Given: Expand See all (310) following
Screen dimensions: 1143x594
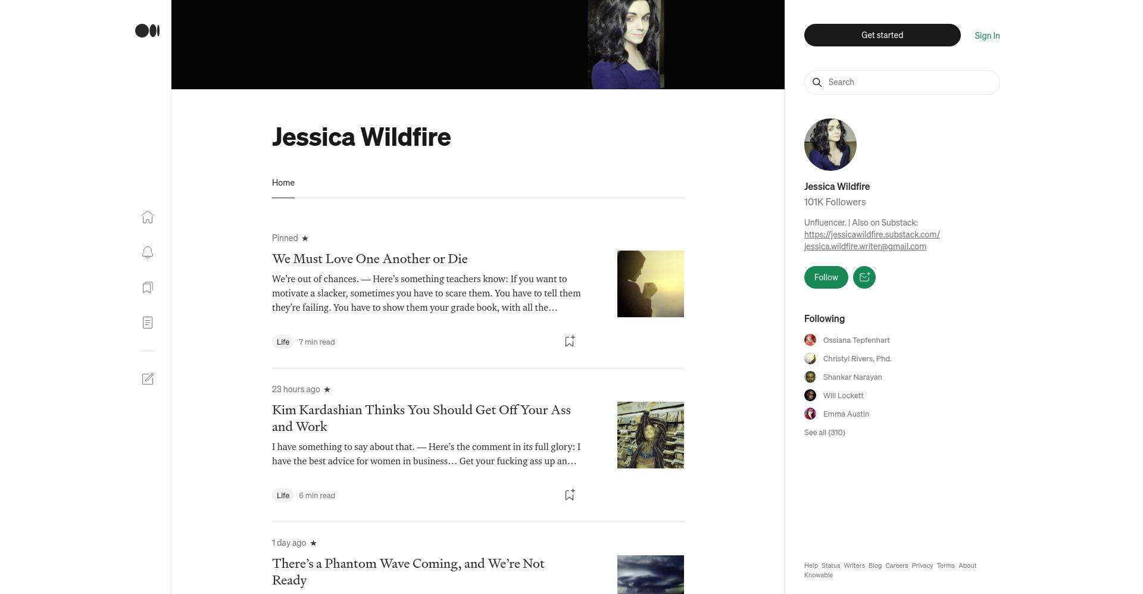Looking at the screenshot, I should [825, 432].
